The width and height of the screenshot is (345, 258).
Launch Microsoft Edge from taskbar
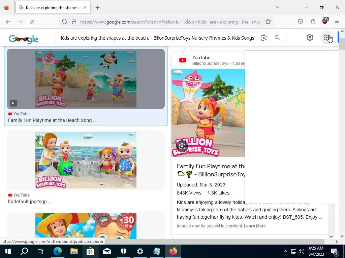(x=58, y=251)
